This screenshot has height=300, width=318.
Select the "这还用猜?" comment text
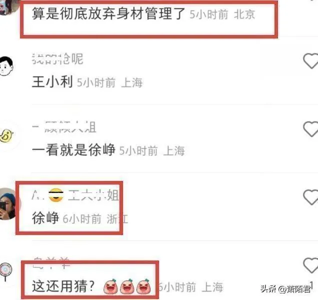(x=63, y=286)
